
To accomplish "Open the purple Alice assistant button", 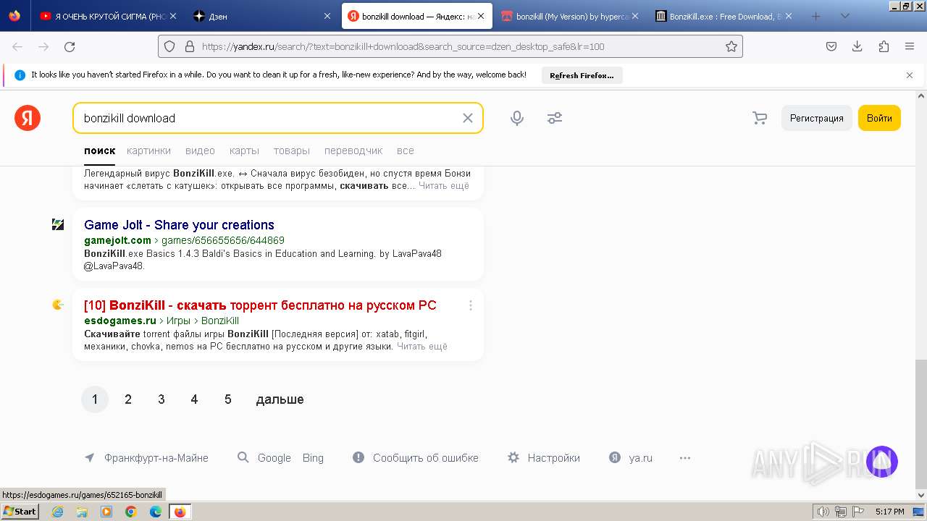I will pos(882,462).
